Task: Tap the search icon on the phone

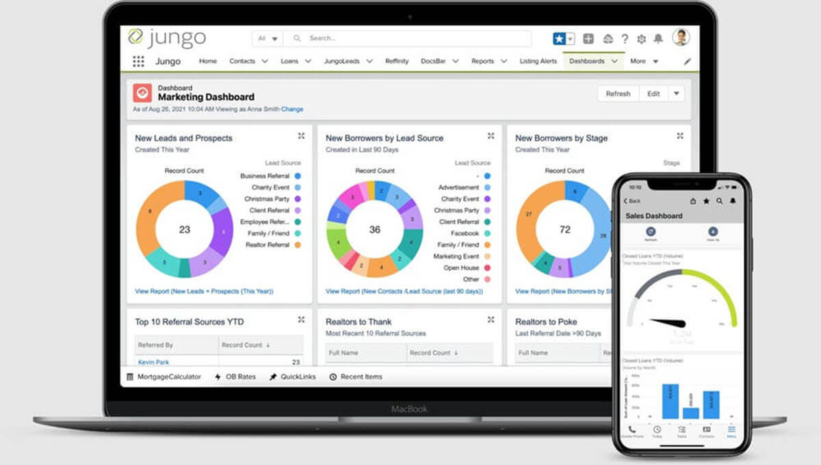Action: click(x=719, y=201)
